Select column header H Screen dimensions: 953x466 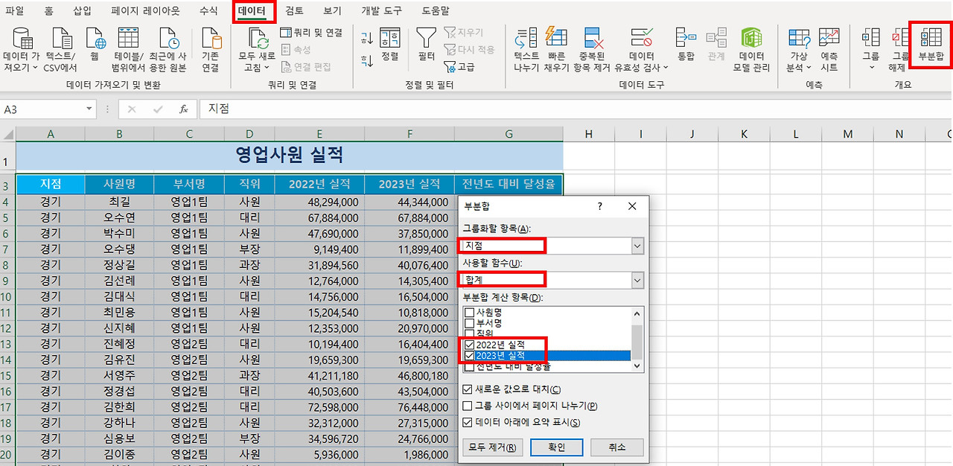589,134
